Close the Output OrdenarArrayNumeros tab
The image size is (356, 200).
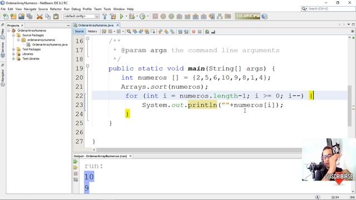[130, 156]
